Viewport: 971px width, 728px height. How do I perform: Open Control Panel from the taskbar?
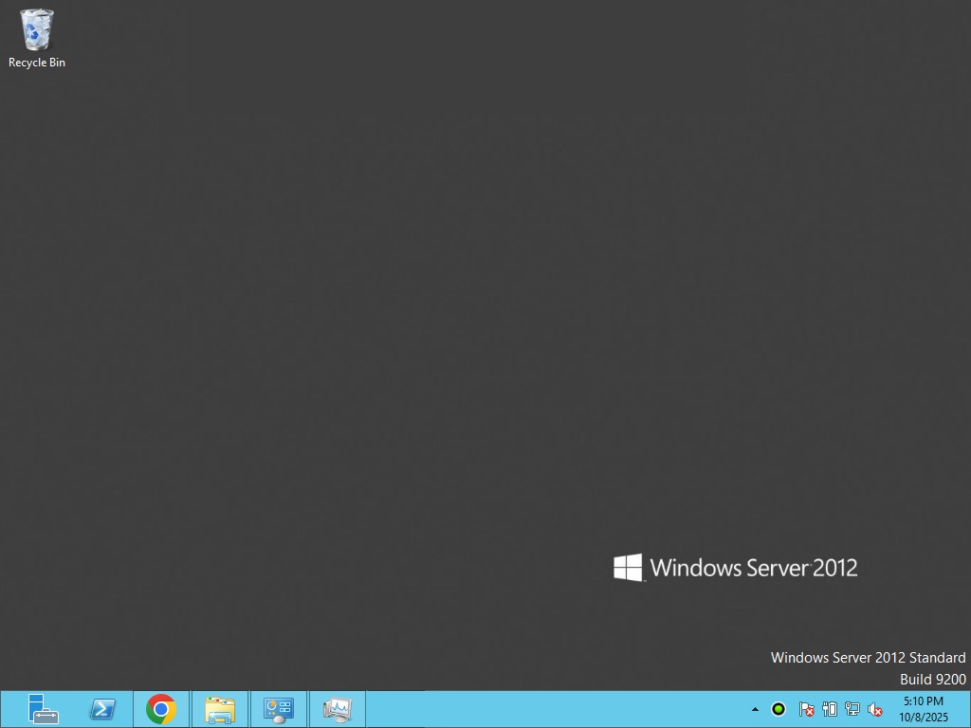point(279,709)
